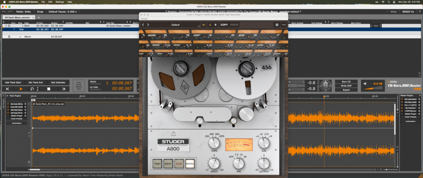Toggle power for the Pro-L 2 master plugin

[402, 105]
